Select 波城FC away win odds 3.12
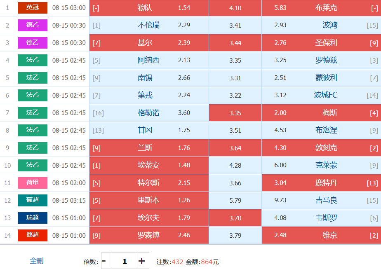This screenshot has height=269, width=381. (322, 95)
